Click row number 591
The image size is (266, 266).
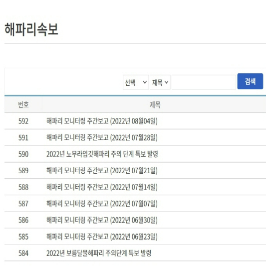click(x=23, y=138)
